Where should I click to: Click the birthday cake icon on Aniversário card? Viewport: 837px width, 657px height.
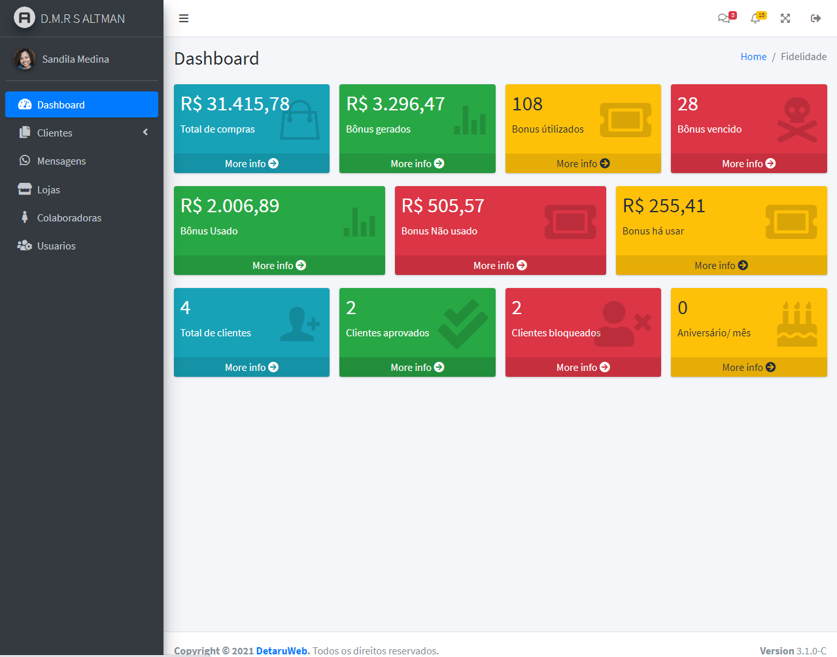[797, 324]
